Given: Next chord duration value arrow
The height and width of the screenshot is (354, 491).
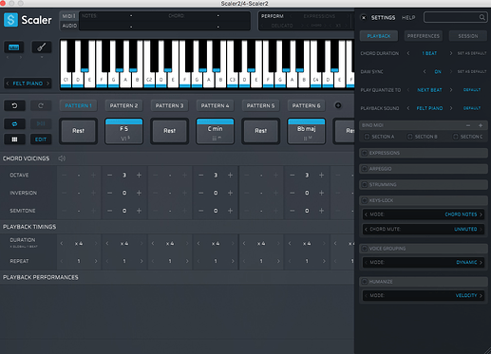Looking at the screenshot, I should coord(451,53).
